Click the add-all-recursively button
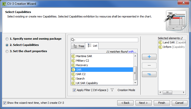The image size is (191, 109). [149, 74]
